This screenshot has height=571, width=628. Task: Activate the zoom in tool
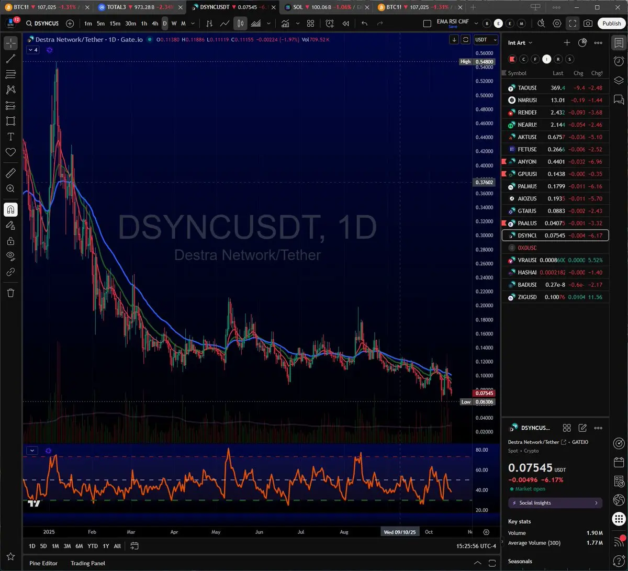[x=10, y=188]
